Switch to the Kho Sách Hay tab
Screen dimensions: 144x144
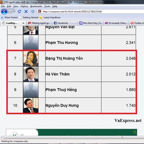click(x=90, y=23)
